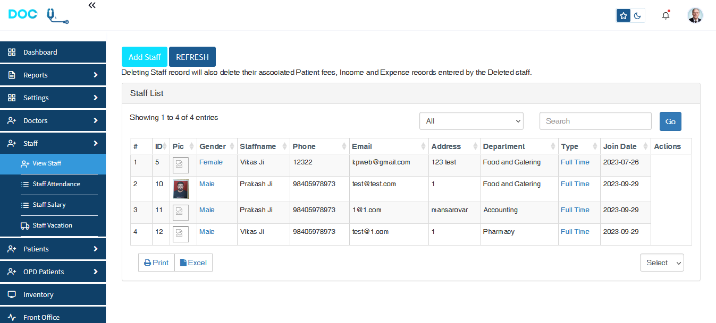Open the Inventory menu item
The width and height of the screenshot is (716, 323).
point(53,295)
